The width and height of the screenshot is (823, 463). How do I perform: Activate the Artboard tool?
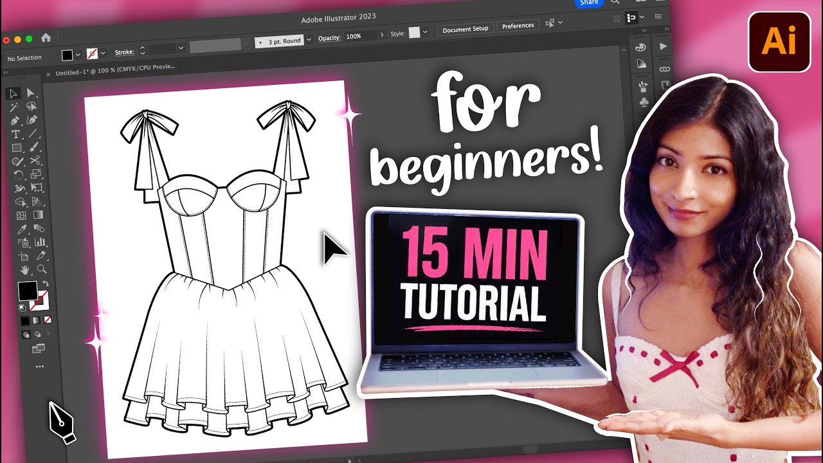24,257
